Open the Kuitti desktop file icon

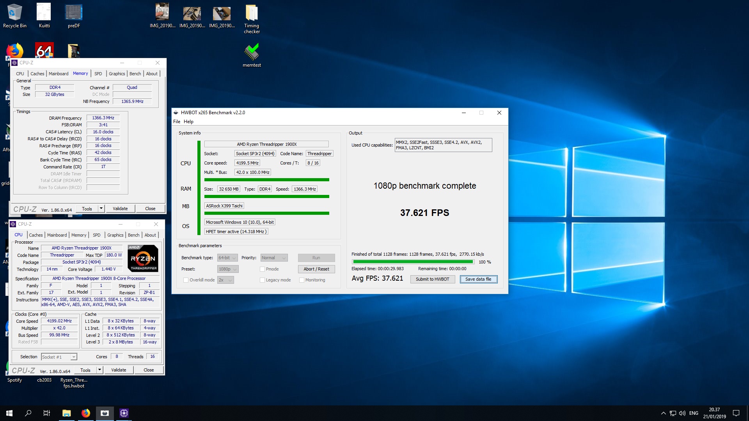point(44,16)
